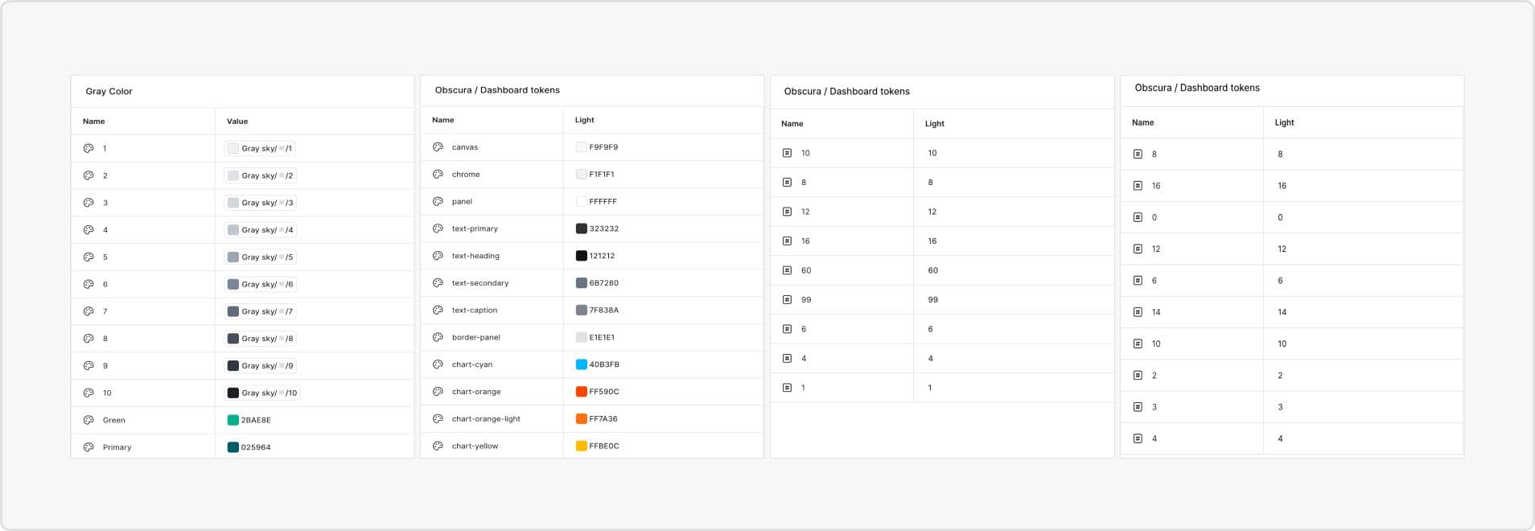Click the palette icon next to text-heading
Screen dimensions: 1535x531
(438, 256)
